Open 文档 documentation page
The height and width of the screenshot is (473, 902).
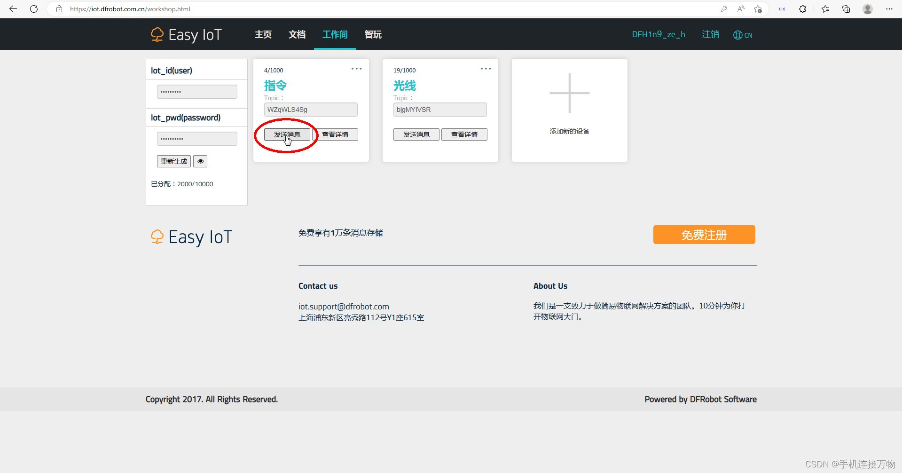297,34
